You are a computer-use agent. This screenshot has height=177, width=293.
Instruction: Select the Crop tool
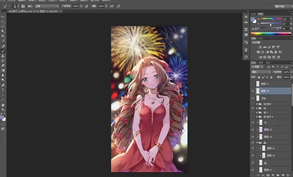click(x=3, y=36)
